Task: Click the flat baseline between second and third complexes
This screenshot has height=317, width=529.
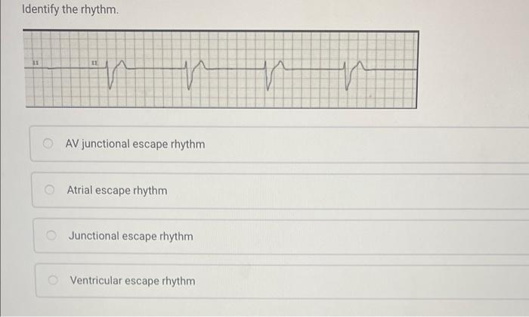Action: pyautogui.click(x=234, y=69)
